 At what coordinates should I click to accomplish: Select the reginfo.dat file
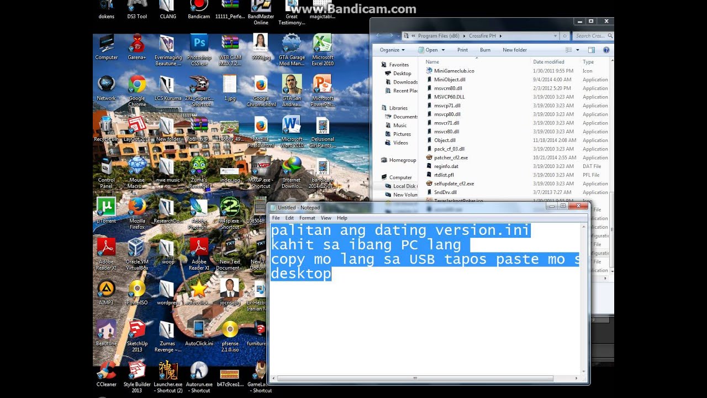coord(446,166)
